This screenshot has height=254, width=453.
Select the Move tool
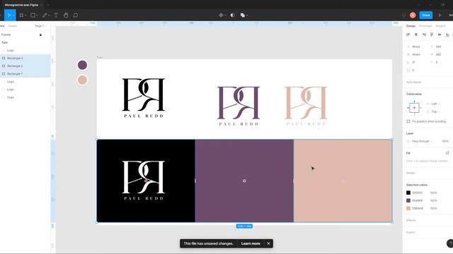click(x=9, y=16)
